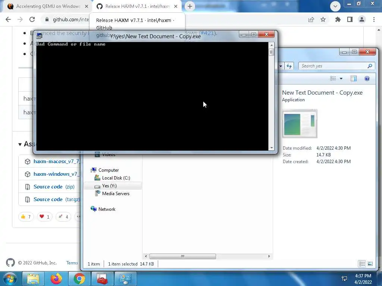The width and height of the screenshot is (382, 286).
Task: Collapse the Assets section triangle
Action: (20, 144)
